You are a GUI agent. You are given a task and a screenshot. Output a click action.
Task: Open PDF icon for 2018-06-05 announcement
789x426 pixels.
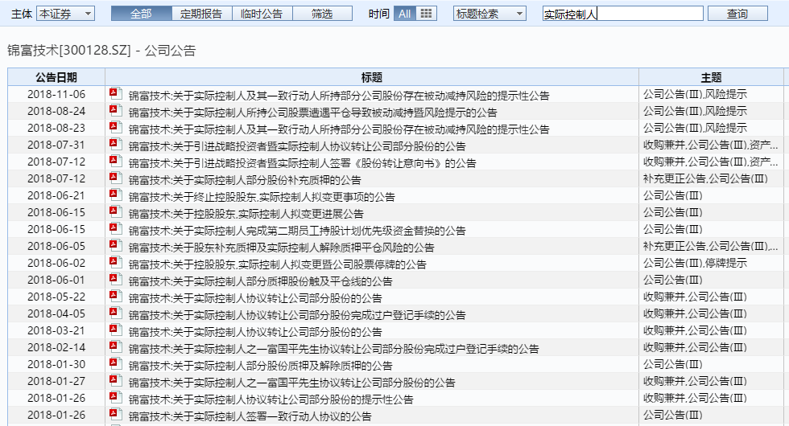click(116, 246)
